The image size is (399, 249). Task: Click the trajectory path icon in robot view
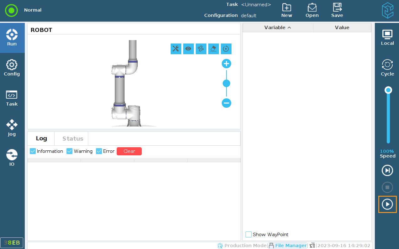201,49
